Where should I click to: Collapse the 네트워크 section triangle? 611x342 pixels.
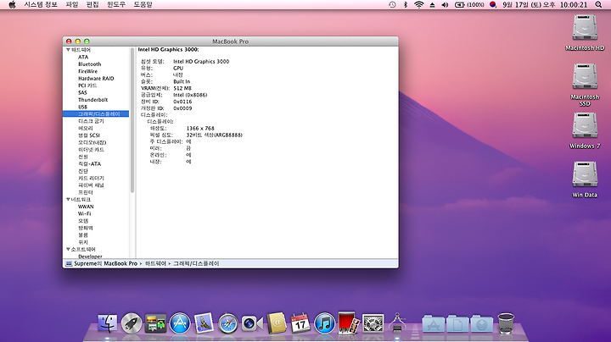point(68,200)
